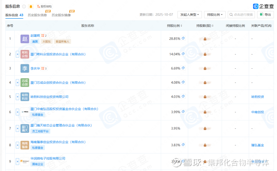Switch to the 历史股东镜像 tab
The image size is (277, 171).
(x=61, y=15)
